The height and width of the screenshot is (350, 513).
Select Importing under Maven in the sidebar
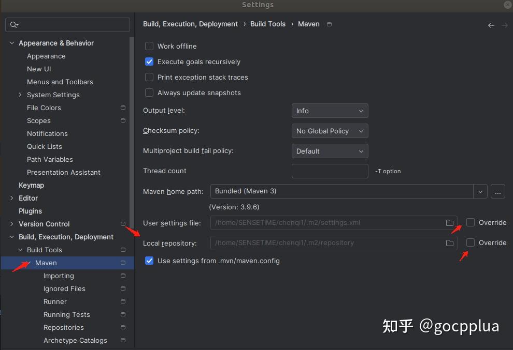click(59, 276)
